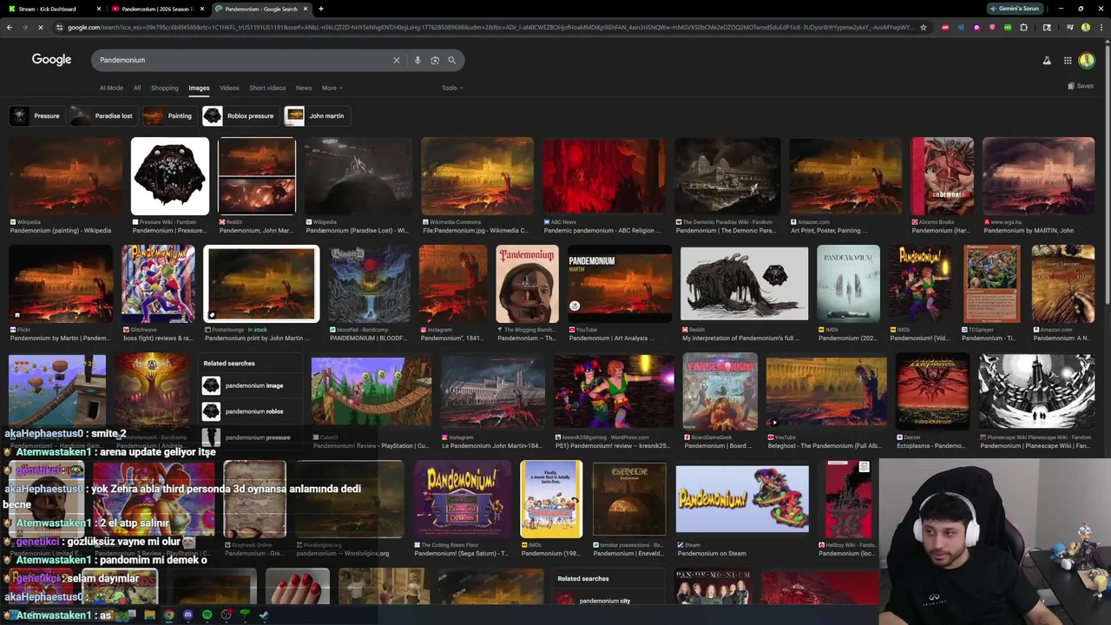This screenshot has height=625, width=1111.
Task: Switch to Videos results tab
Action: [229, 88]
